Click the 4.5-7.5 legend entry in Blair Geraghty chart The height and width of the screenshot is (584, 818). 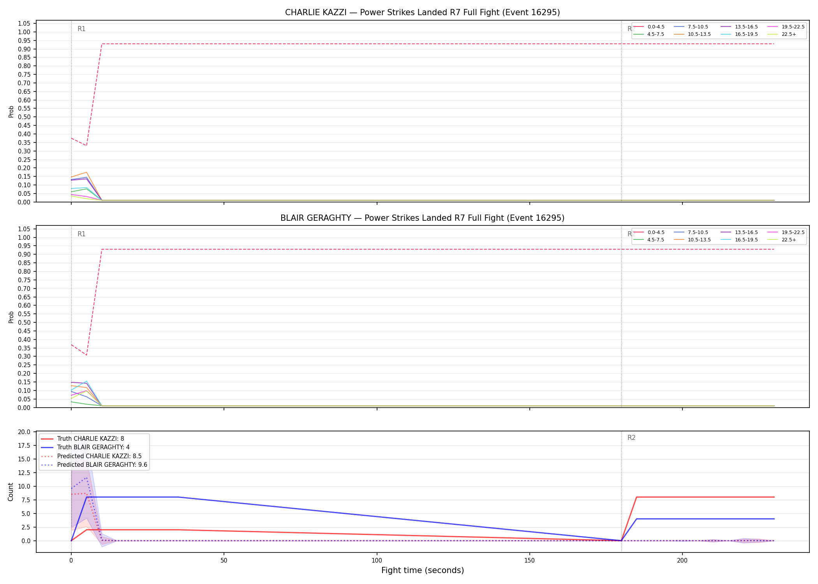point(649,240)
